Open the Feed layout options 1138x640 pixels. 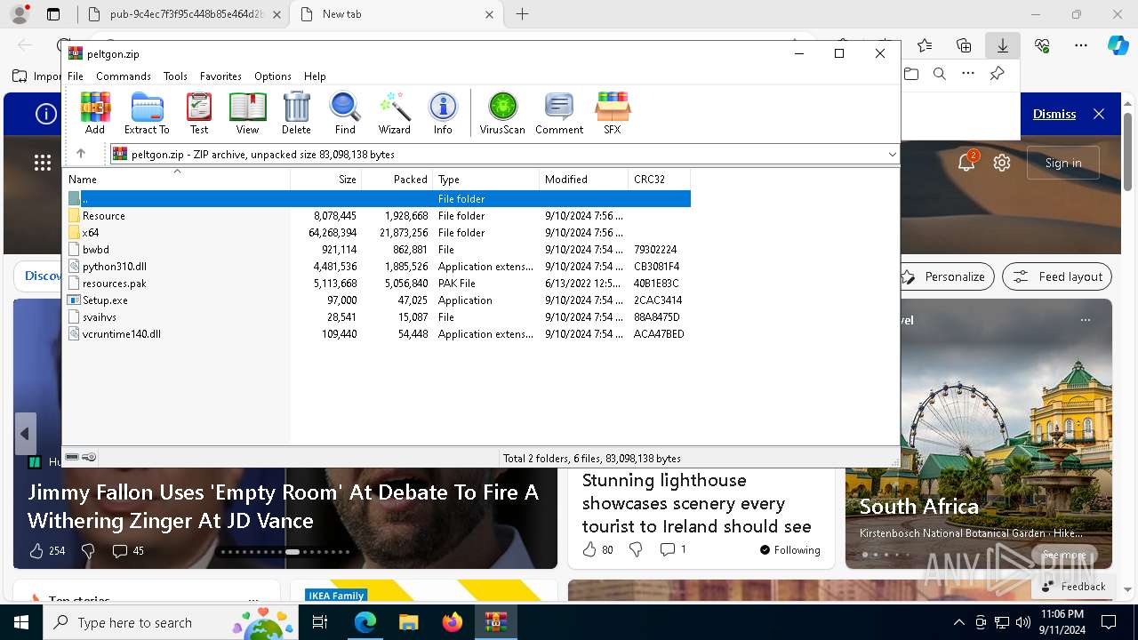(1057, 276)
